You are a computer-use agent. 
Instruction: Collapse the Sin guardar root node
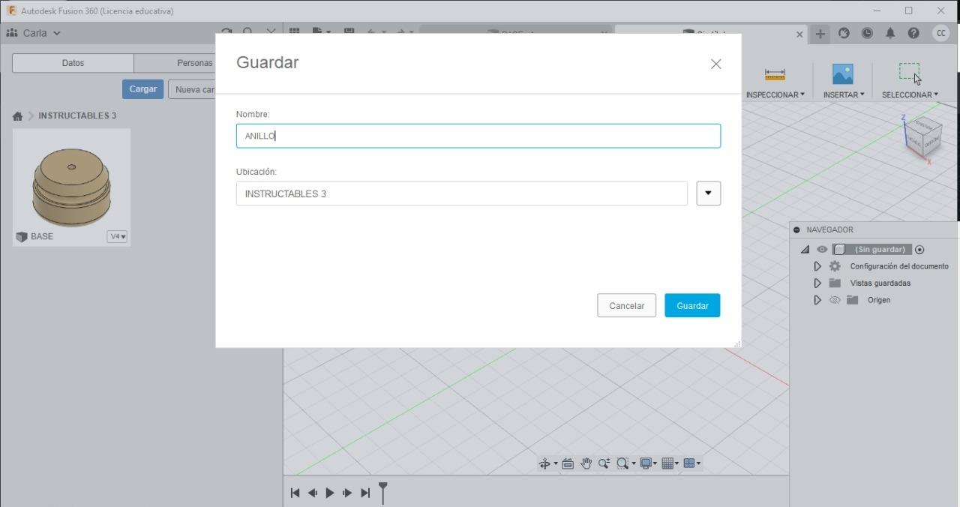click(x=805, y=250)
